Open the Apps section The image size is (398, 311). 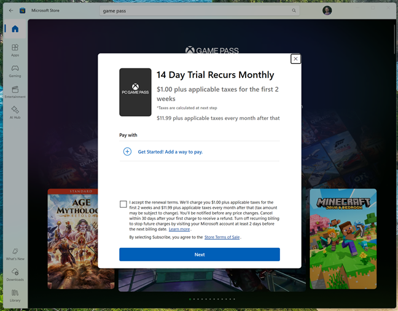point(15,50)
